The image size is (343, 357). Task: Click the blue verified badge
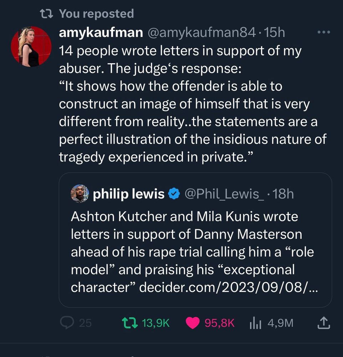coord(174,194)
